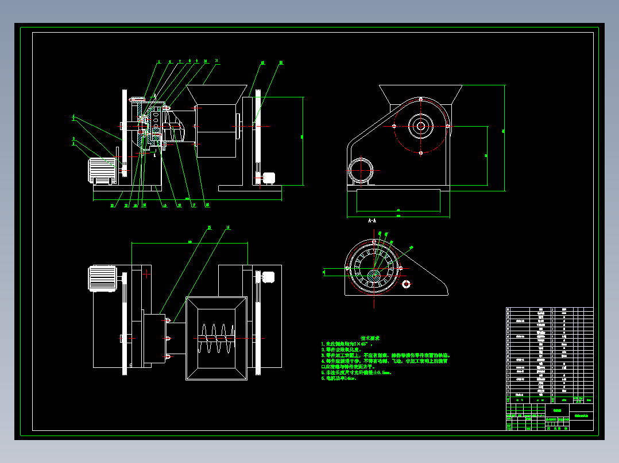Select the '技术要求' heading text
The image size is (619, 463).
370,338
